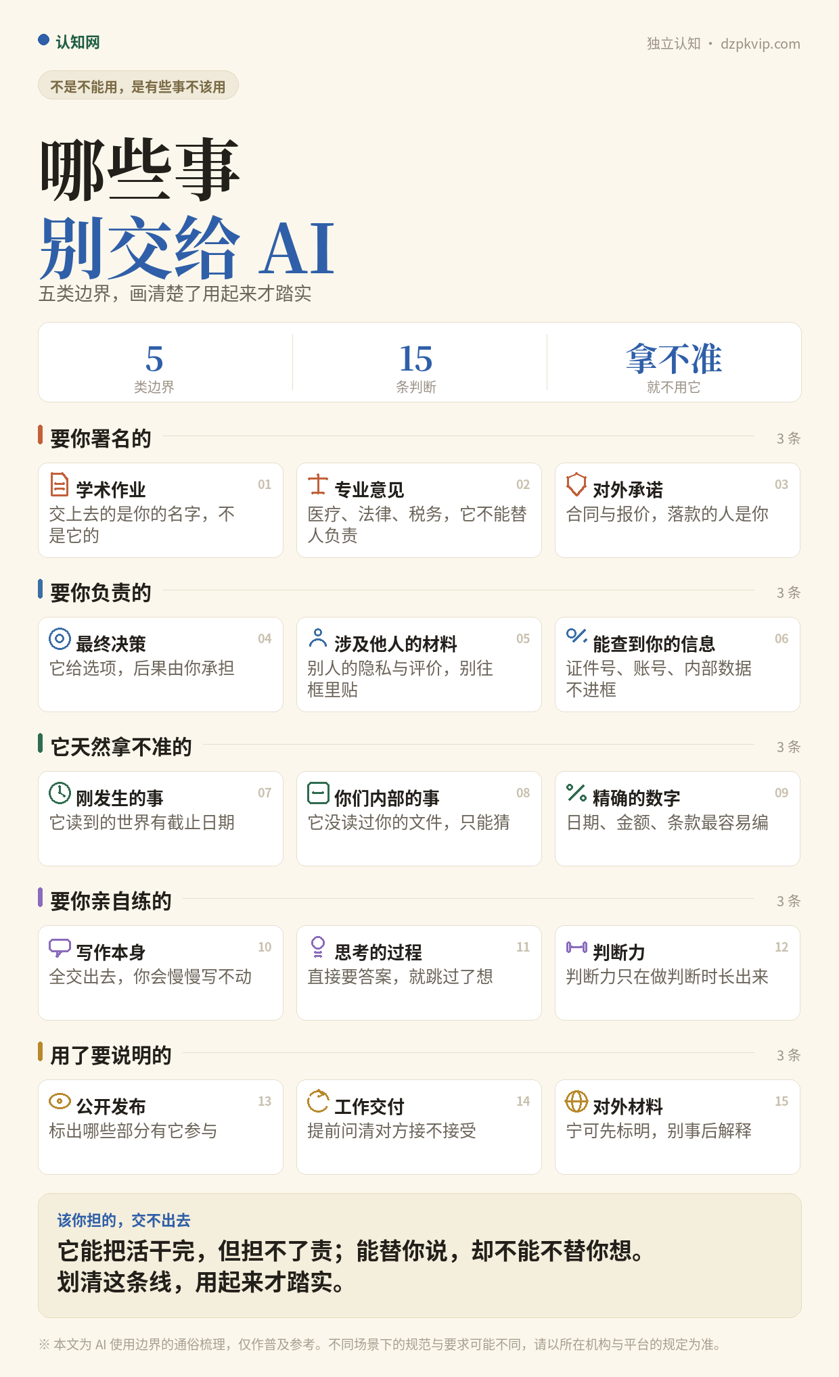Click the clock icon beside 刚发生的事
This screenshot has height=1377, width=839.
[x=60, y=793]
